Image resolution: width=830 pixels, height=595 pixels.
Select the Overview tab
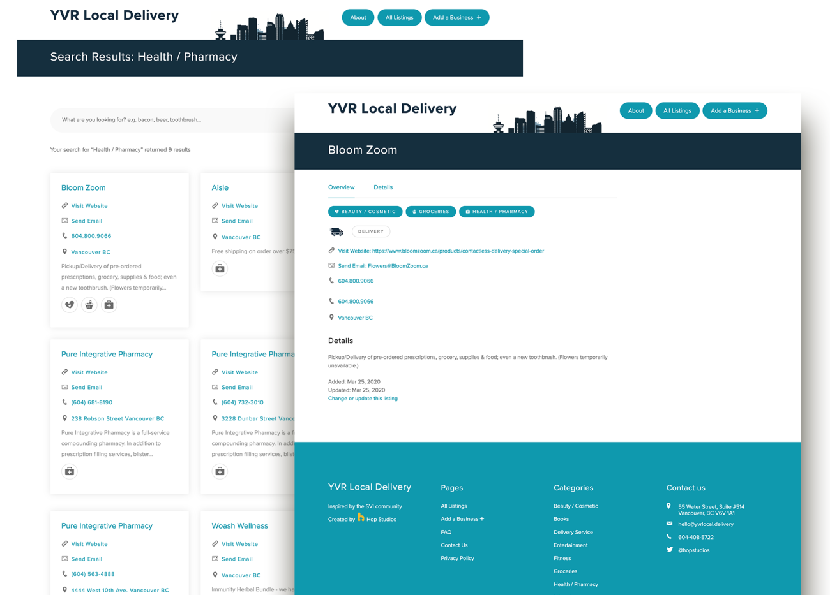click(x=341, y=187)
